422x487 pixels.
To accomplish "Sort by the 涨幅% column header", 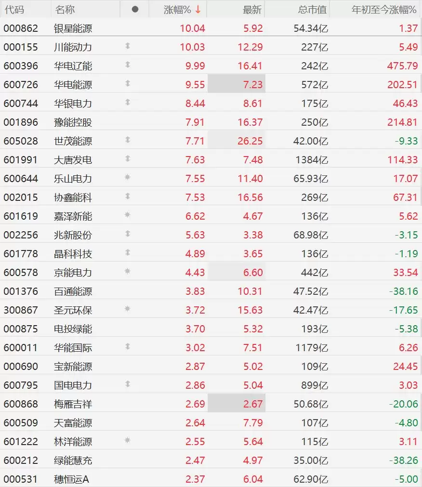I will click(x=177, y=10).
